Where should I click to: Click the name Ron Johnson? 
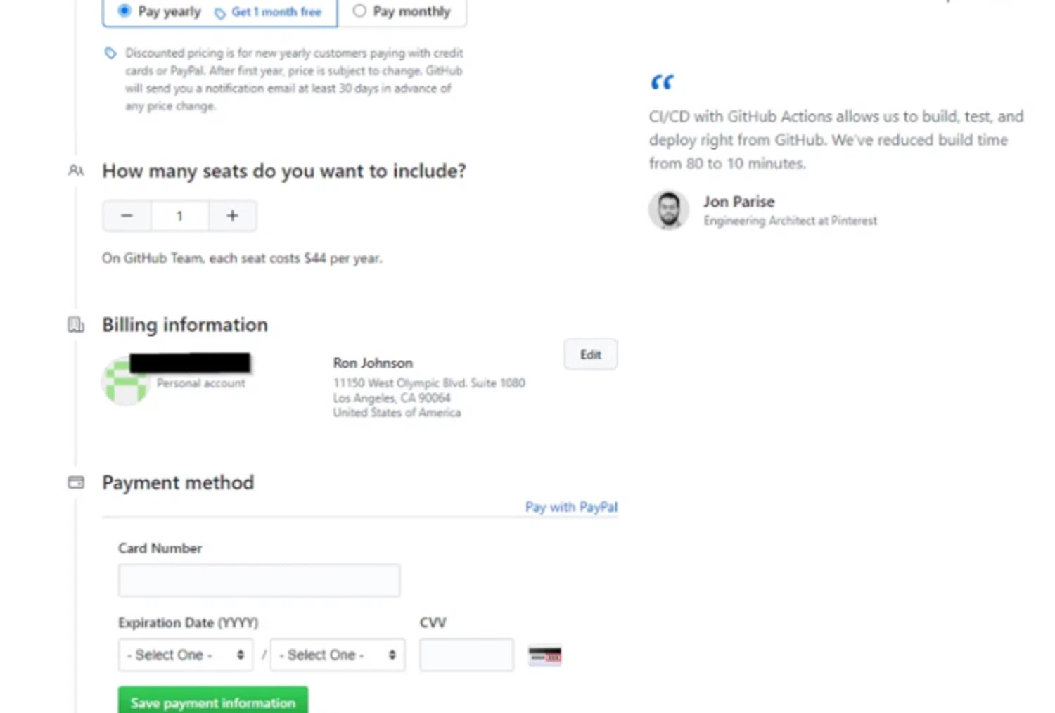(x=373, y=363)
